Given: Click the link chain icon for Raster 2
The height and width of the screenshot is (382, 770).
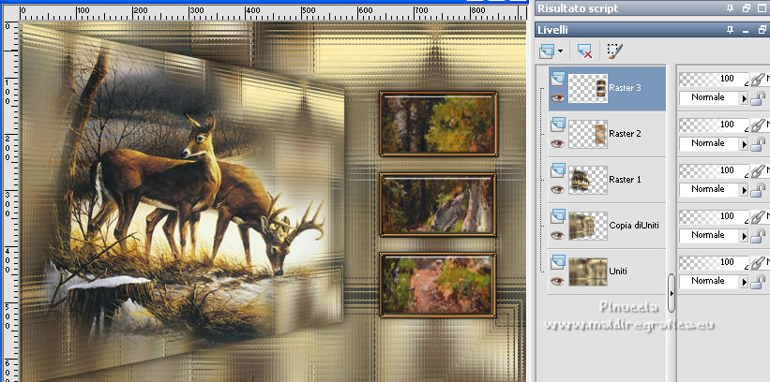Looking at the screenshot, I should tap(758, 125).
